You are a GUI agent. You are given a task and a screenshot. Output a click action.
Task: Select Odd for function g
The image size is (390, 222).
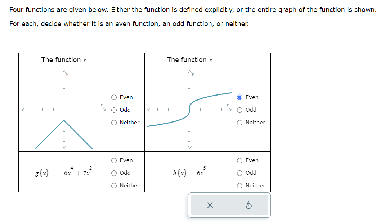[x=114, y=173]
